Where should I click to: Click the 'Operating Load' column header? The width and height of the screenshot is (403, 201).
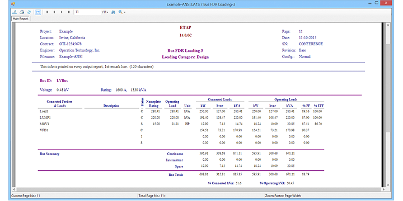coord(172,104)
